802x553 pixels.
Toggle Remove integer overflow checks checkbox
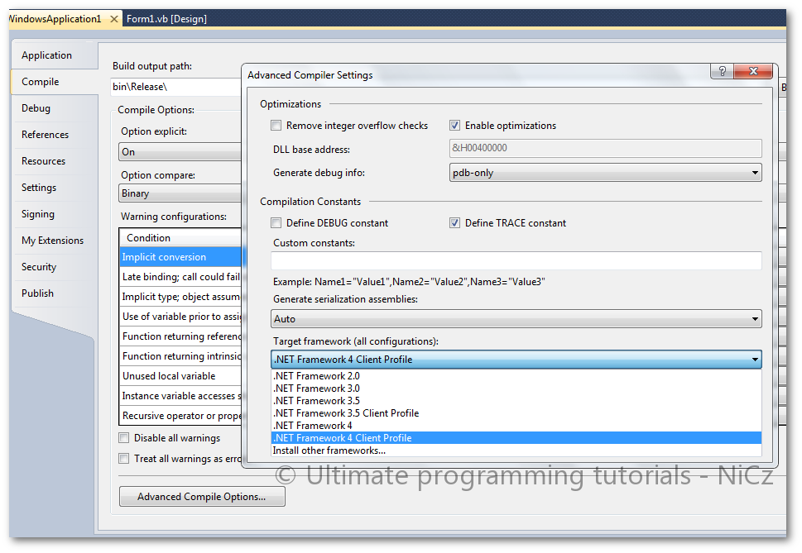point(276,125)
